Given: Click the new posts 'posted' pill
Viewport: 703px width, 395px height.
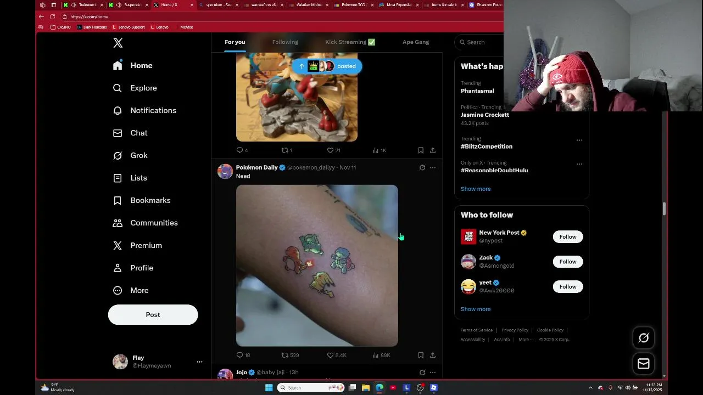Looking at the screenshot, I should coord(327,66).
